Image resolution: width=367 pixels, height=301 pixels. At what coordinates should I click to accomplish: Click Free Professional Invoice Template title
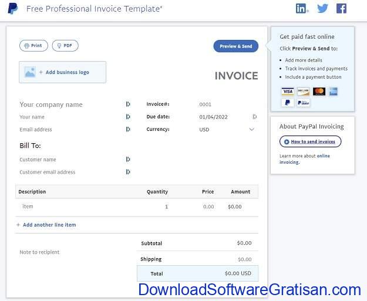coord(94,9)
